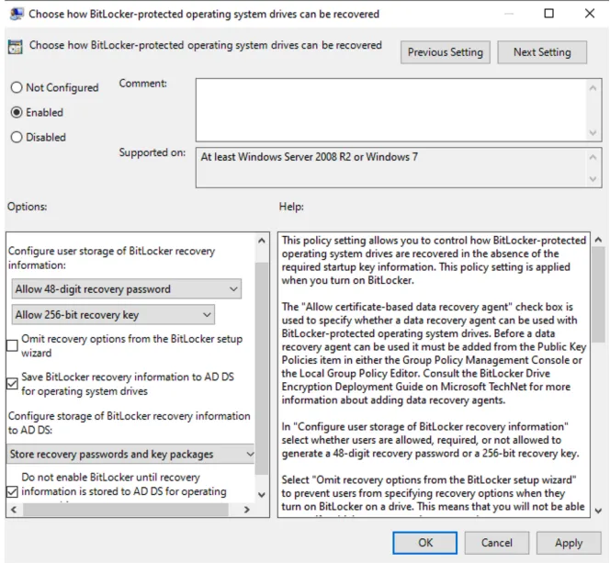
Task: Open the Allow 256-bit recovery key dropdown
Action: tap(113, 314)
